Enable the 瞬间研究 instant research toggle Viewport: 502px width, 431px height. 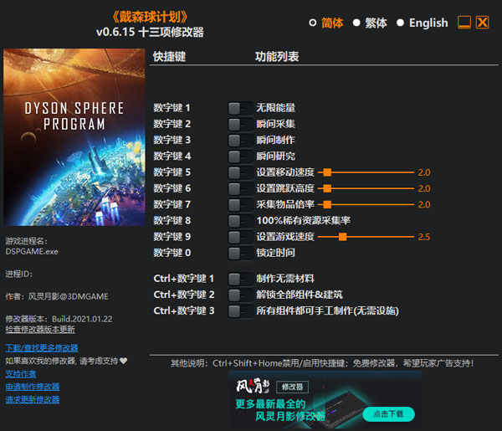[240, 156]
